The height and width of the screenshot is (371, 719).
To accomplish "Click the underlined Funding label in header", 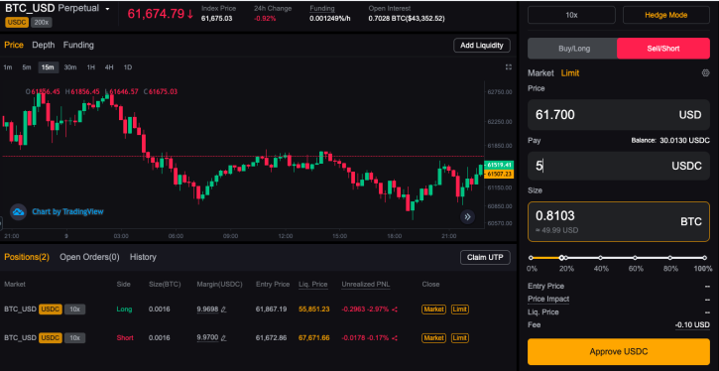I will (x=322, y=9).
